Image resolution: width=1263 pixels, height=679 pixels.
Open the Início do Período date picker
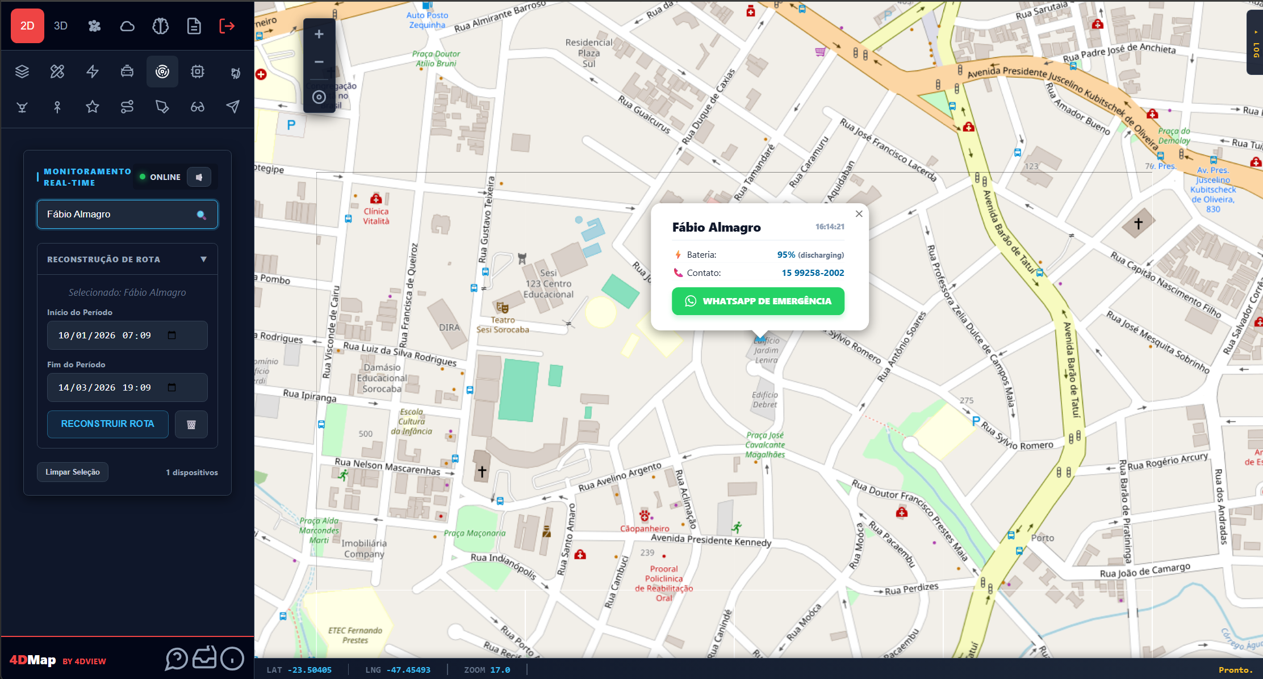pyautogui.click(x=172, y=335)
